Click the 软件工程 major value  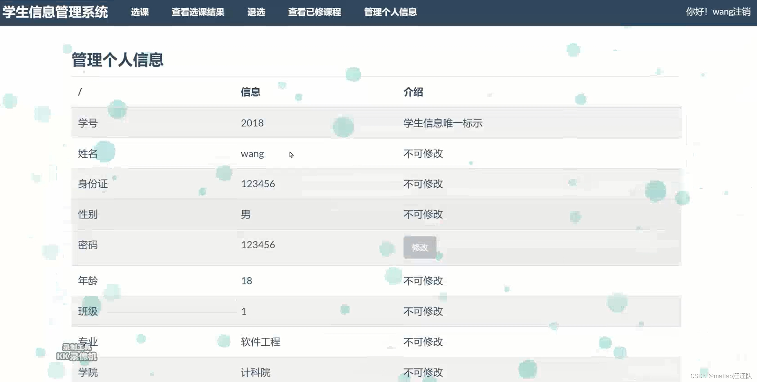[260, 342]
